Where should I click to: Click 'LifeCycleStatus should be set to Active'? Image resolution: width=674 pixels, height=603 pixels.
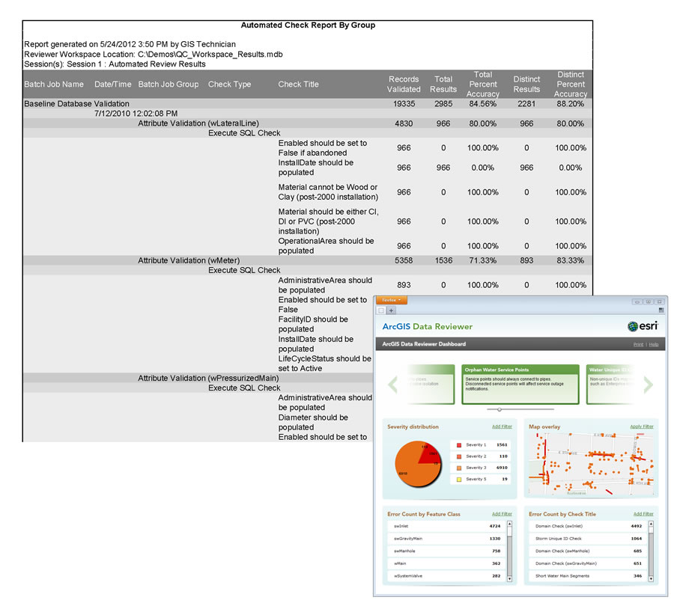click(x=324, y=364)
